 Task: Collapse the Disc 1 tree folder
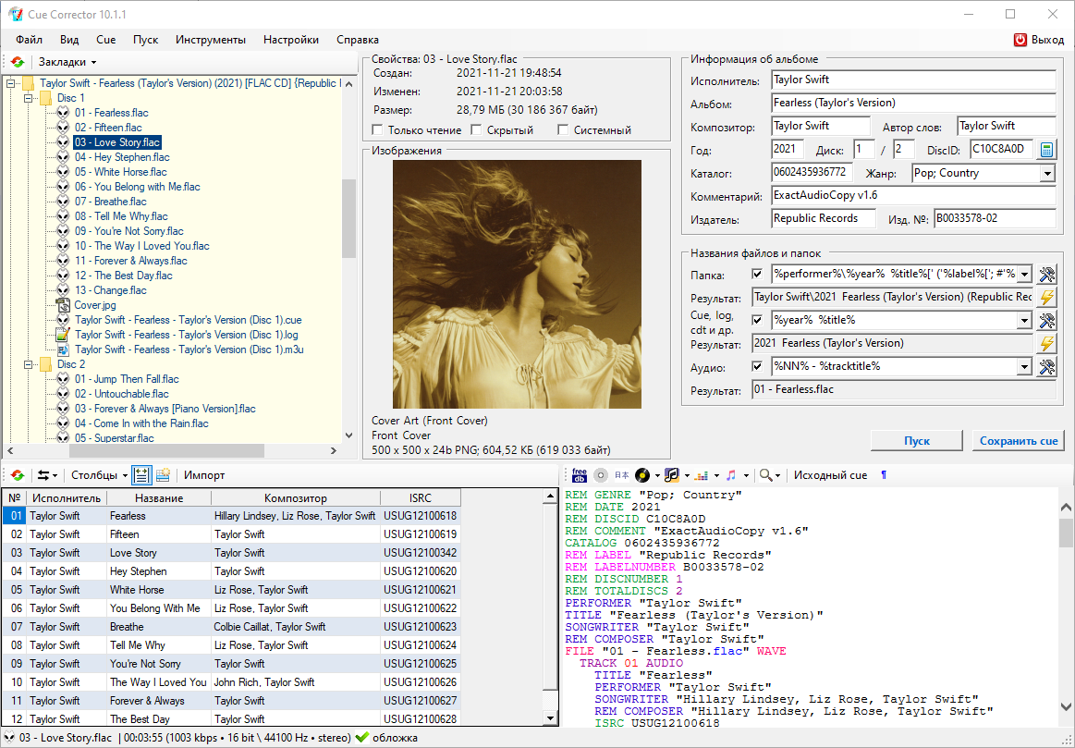point(29,98)
